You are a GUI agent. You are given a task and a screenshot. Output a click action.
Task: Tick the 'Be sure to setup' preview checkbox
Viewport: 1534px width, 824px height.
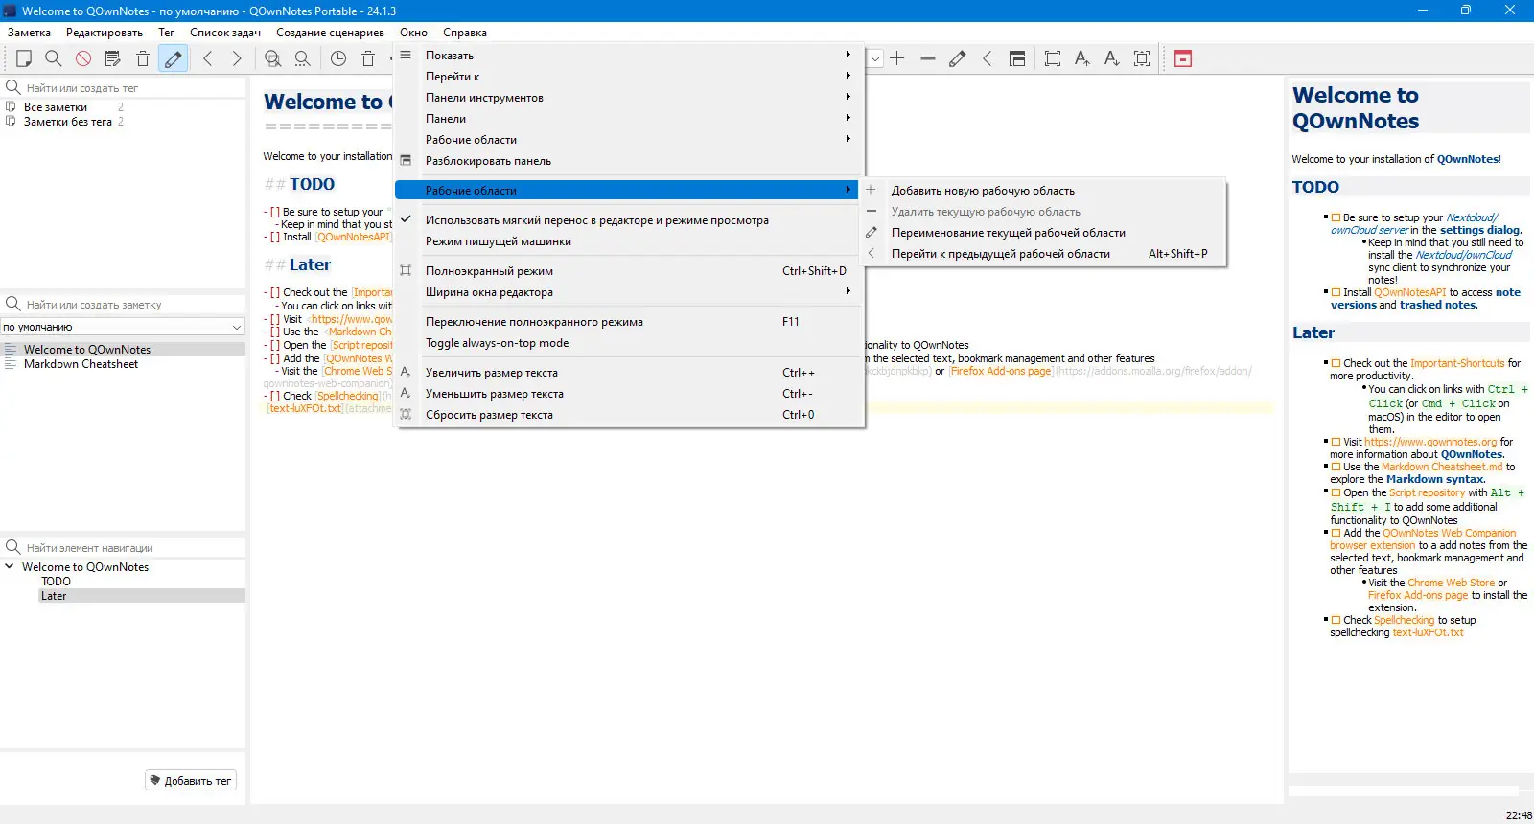(x=1336, y=217)
